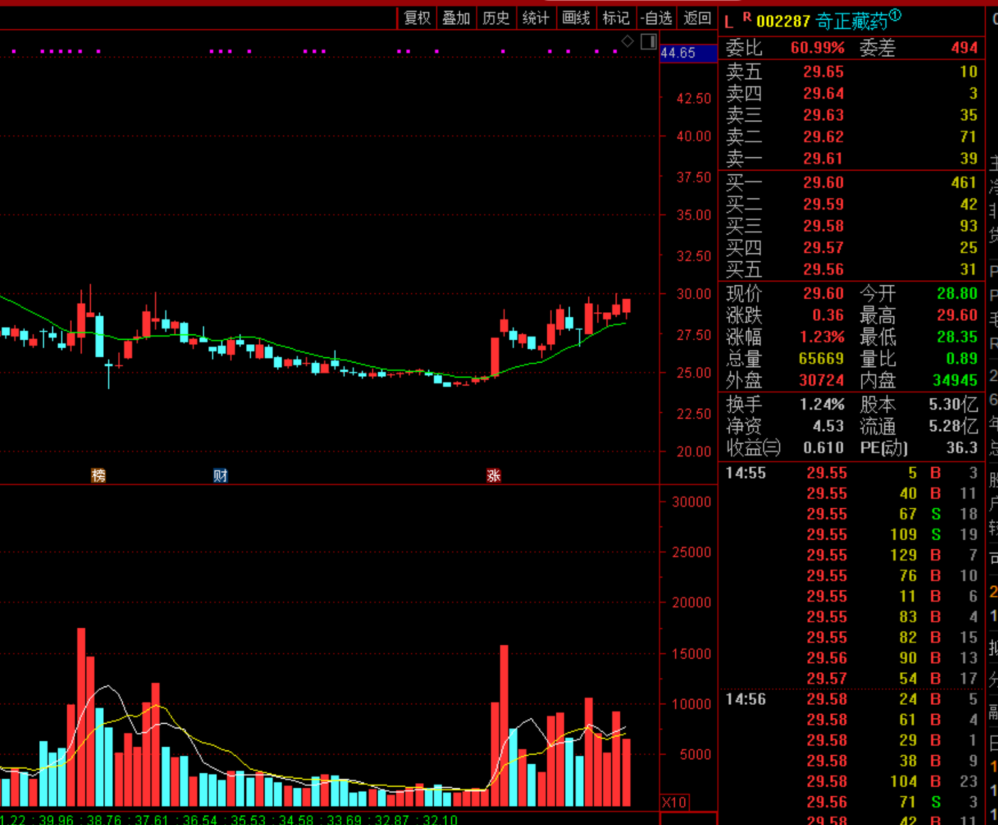Select the 委比 60.99% value
The height and width of the screenshot is (825, 998).
tap(817, 48)
